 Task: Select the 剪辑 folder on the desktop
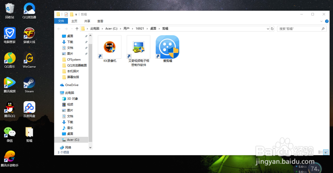29,134
